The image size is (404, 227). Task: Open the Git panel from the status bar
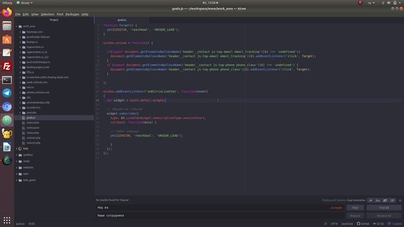point(378,224)
